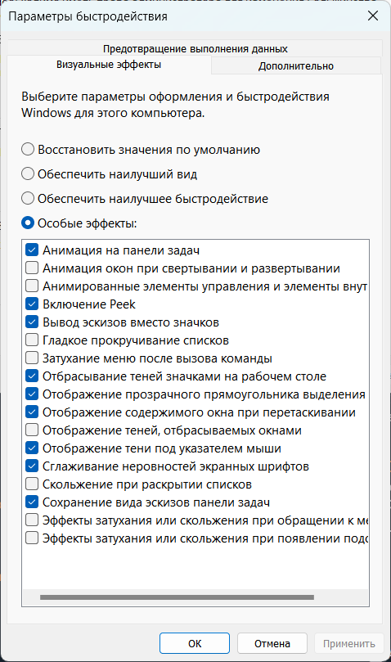Enable Гладкое прокручивание списков

pos(32,340)
